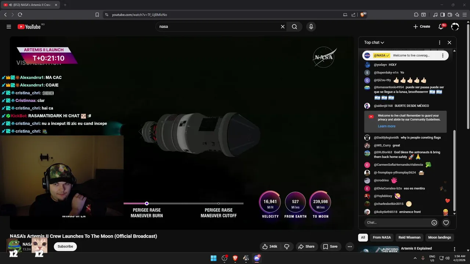
Task: Run the search with the magnifier button
Action: (294, 26)
